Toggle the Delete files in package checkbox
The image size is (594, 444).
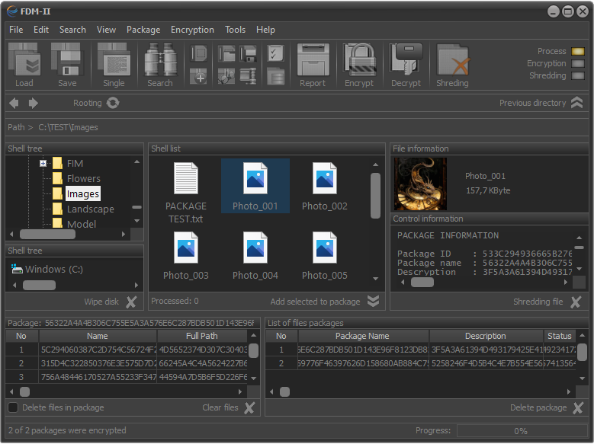[x=13, y=407]
